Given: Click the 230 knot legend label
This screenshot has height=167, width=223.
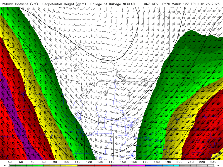Looking at the screenshot, I should [213, 162].
